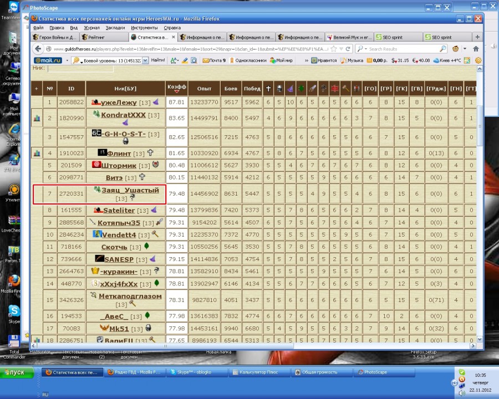Open the Журнал menu

click(91, 28)
